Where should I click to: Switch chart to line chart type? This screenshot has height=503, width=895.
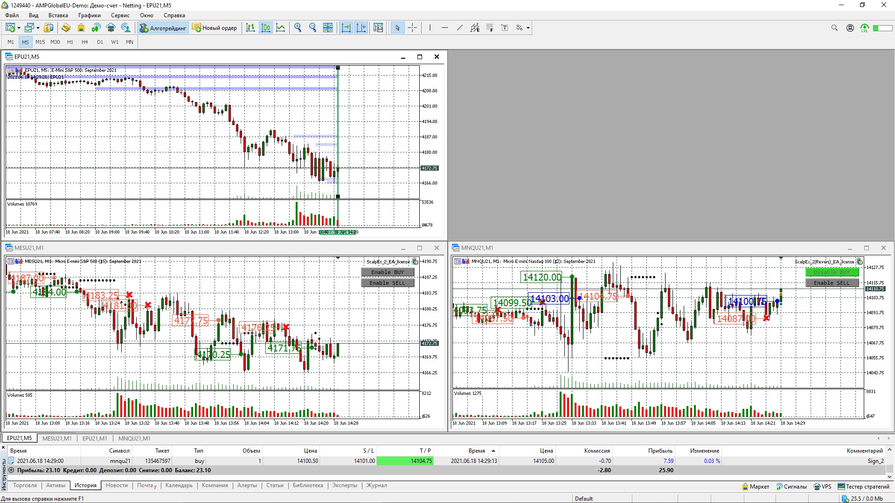[281, 28]
